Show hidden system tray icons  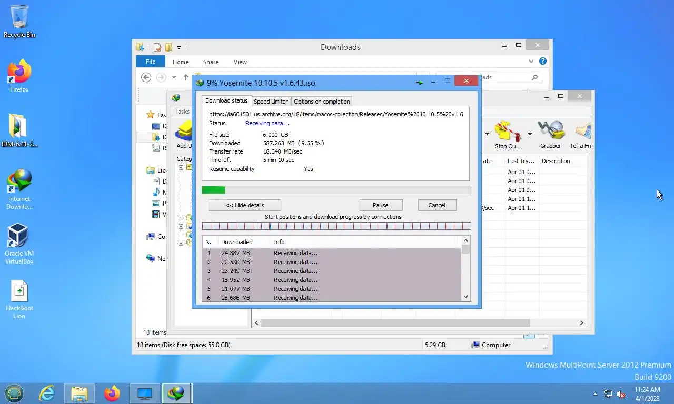click(x=596, y=394)
